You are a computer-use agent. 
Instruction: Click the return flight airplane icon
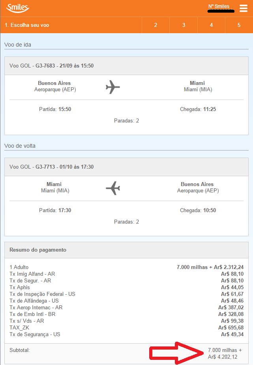pyautogui.click(x=113, y=188)
